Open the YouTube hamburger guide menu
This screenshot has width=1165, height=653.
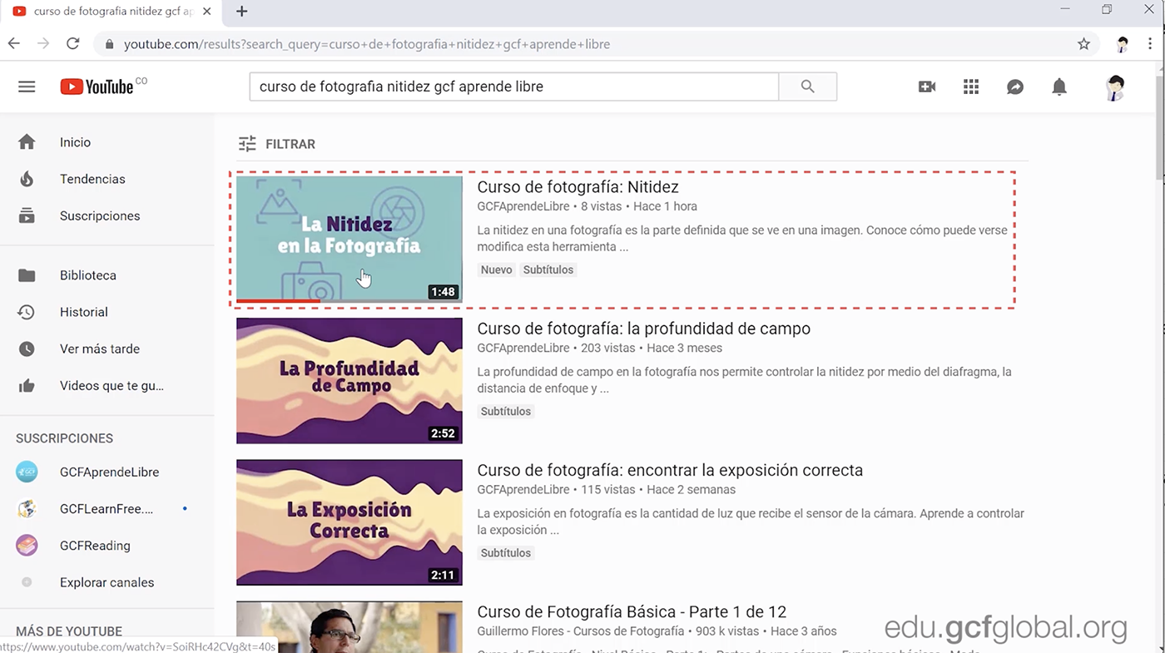coord(27,87)
